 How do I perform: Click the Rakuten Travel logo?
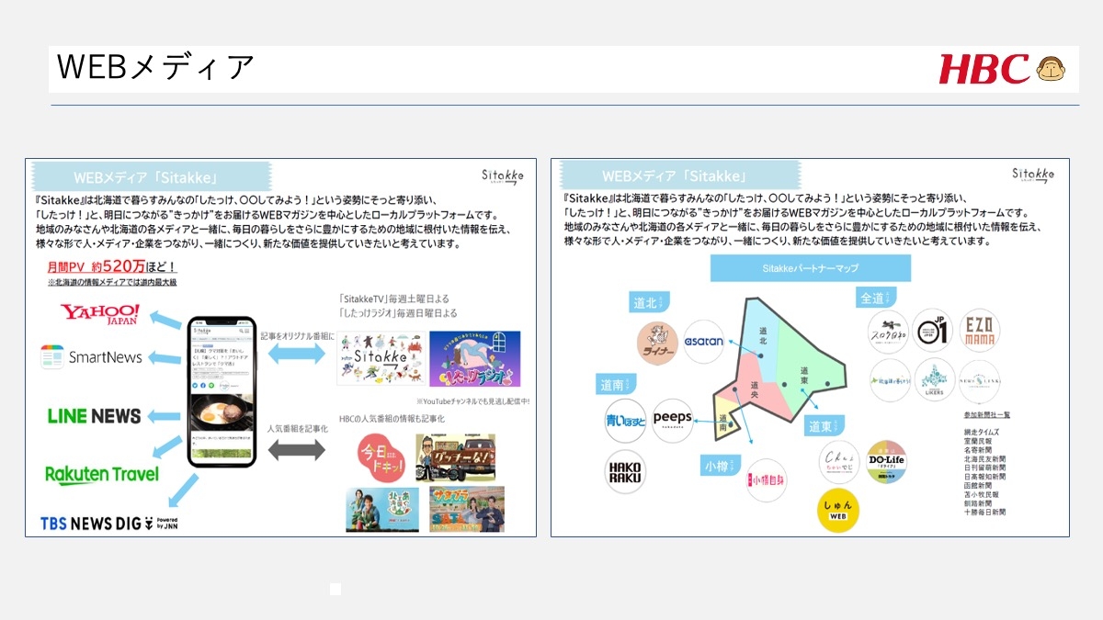click(x=102, y=475)
